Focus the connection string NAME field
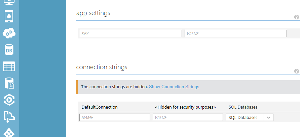 point(115,117)
